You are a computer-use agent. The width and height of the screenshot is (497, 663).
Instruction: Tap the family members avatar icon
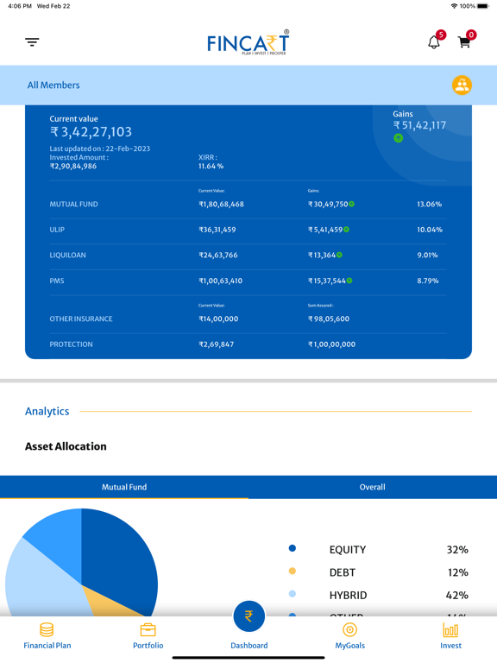point(462,85)
